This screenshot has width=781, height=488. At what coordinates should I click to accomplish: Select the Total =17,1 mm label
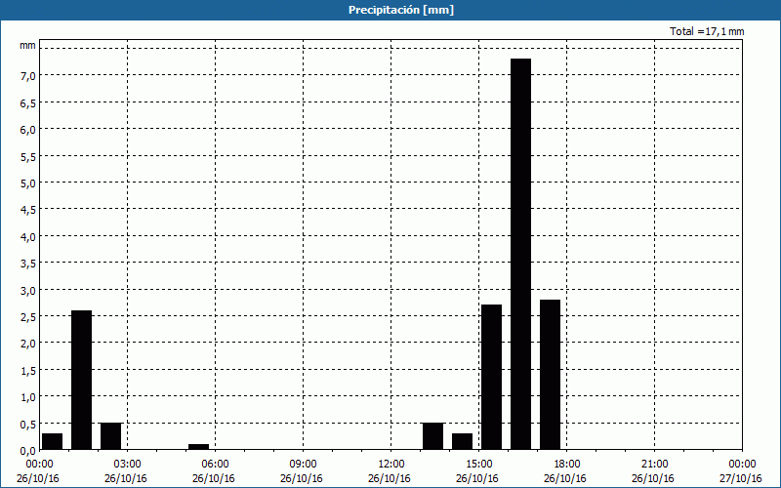coord(707,31)
